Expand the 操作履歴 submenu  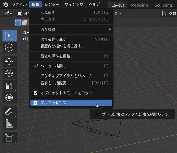pyautogui.click(x=71, y=29)
